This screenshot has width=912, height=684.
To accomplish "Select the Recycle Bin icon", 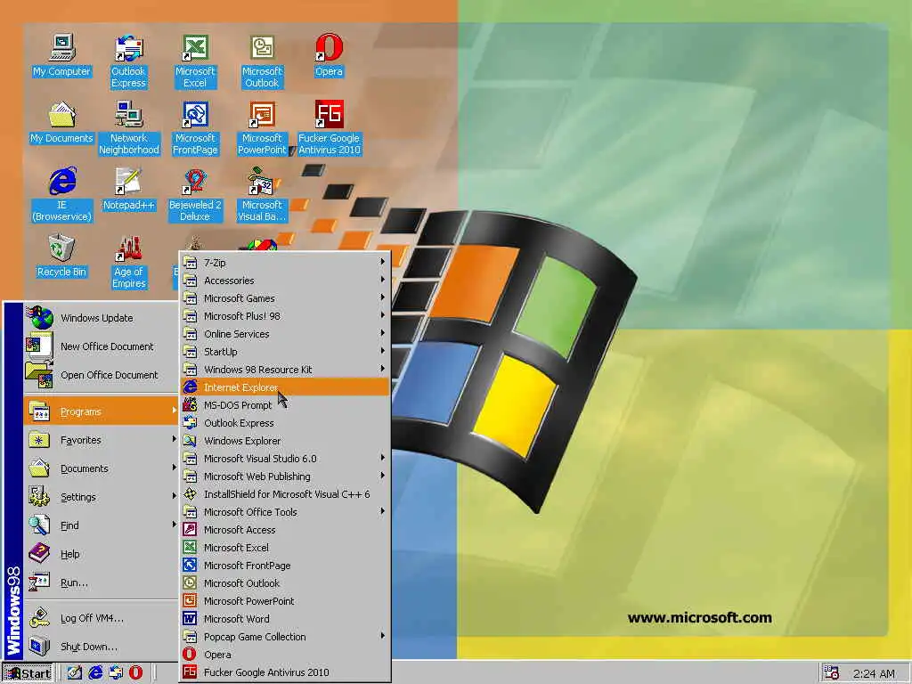I will click(x=61, y=256).
